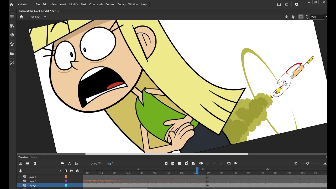This screenshot has width=336, height=189.
Task: Open the View menu
Action: coord(54,4)
